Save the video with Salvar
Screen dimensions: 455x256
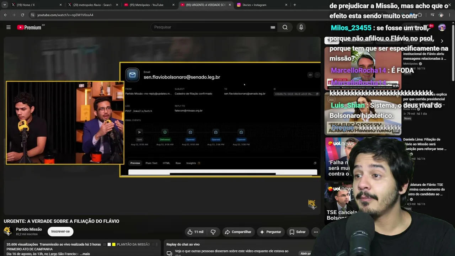point(297,232)
